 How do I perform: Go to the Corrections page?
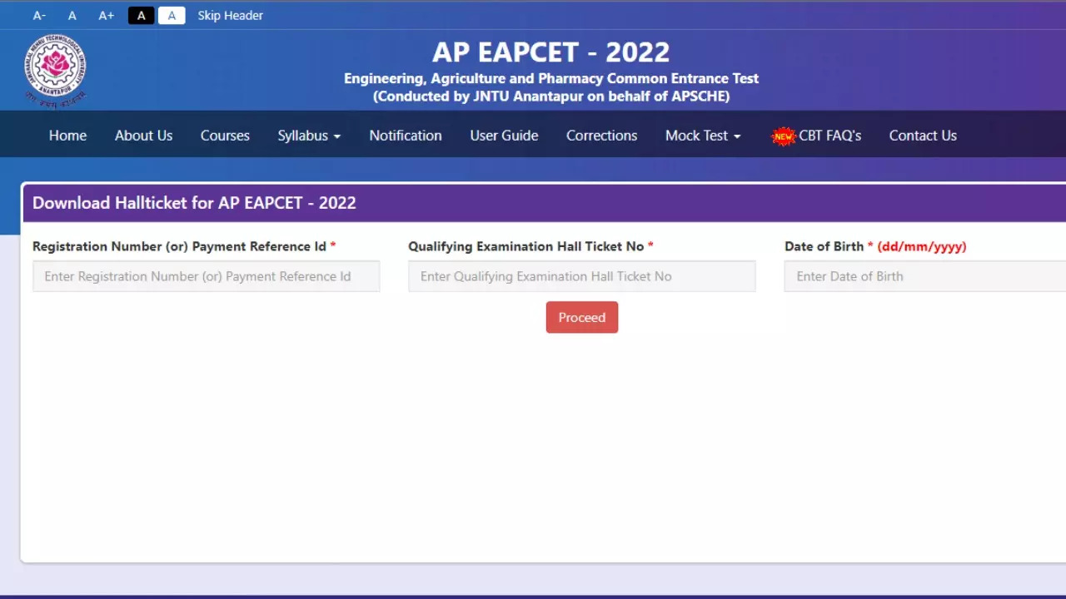point(601,136)
